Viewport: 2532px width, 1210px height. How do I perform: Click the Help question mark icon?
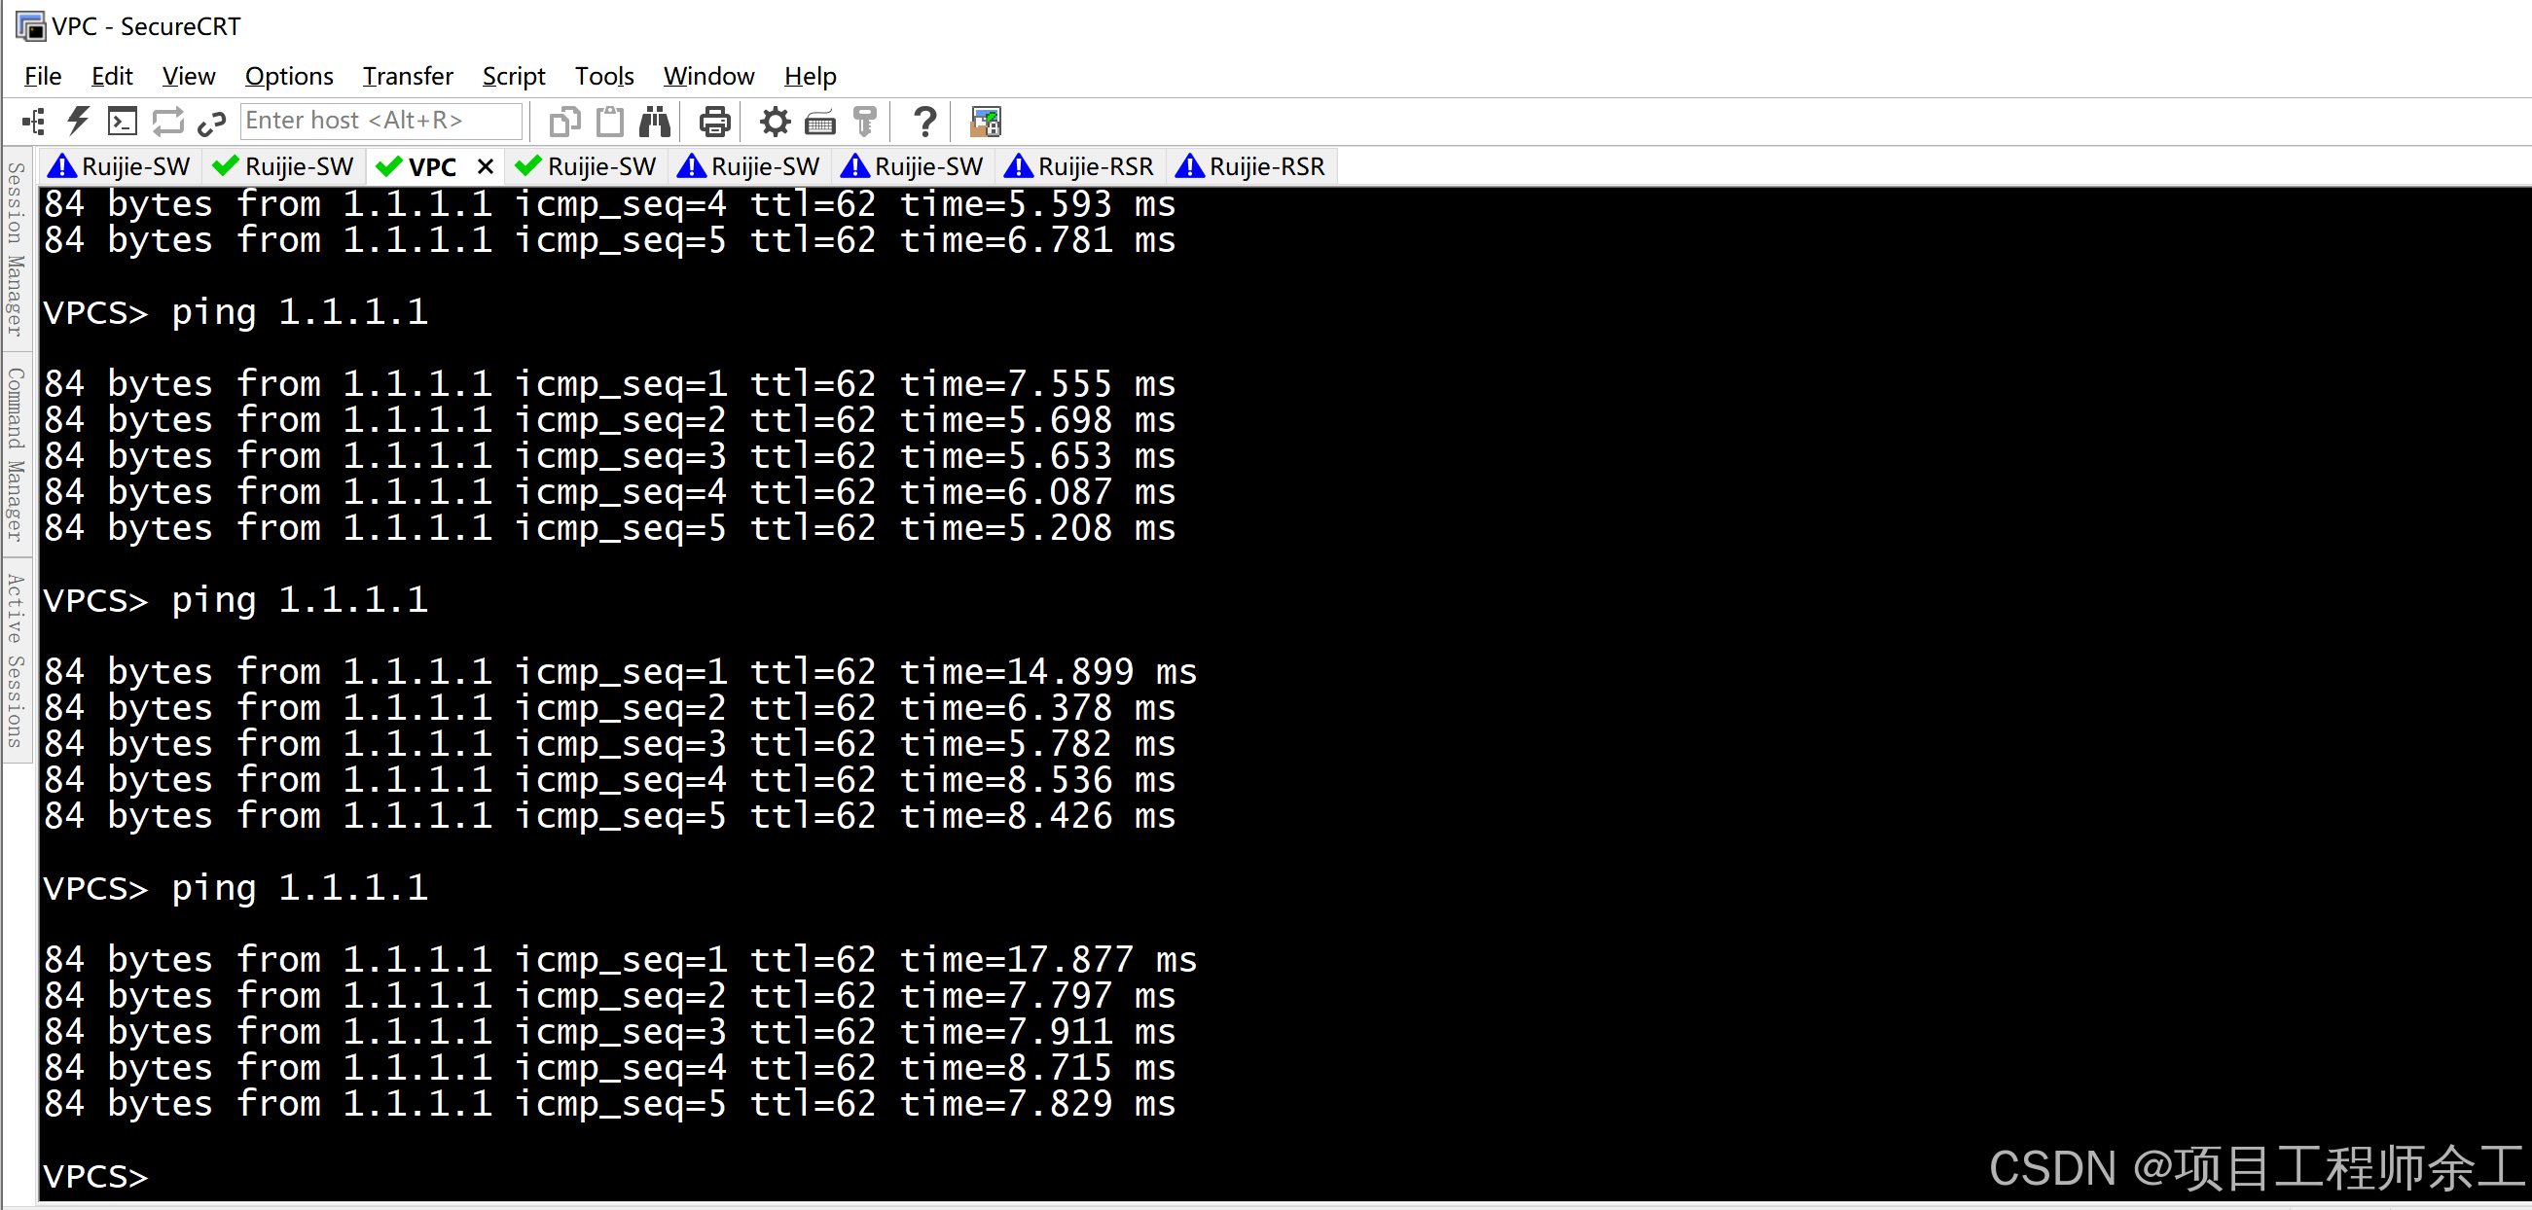923,122
